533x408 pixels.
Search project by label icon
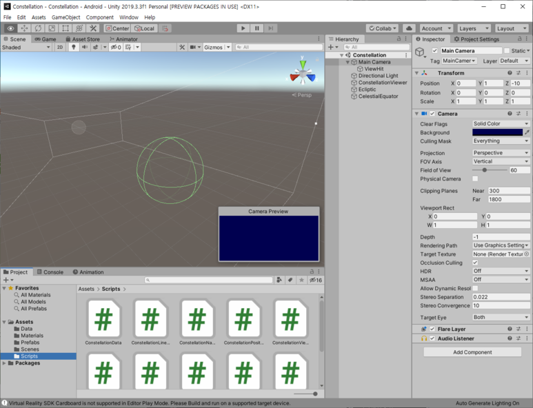(x=290, y=280)
